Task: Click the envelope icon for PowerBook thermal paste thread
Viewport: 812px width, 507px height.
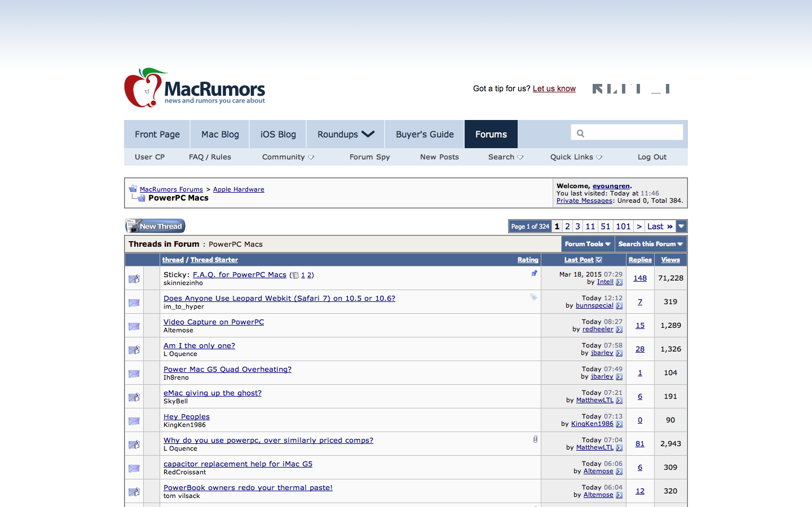Action: point(134,492)
